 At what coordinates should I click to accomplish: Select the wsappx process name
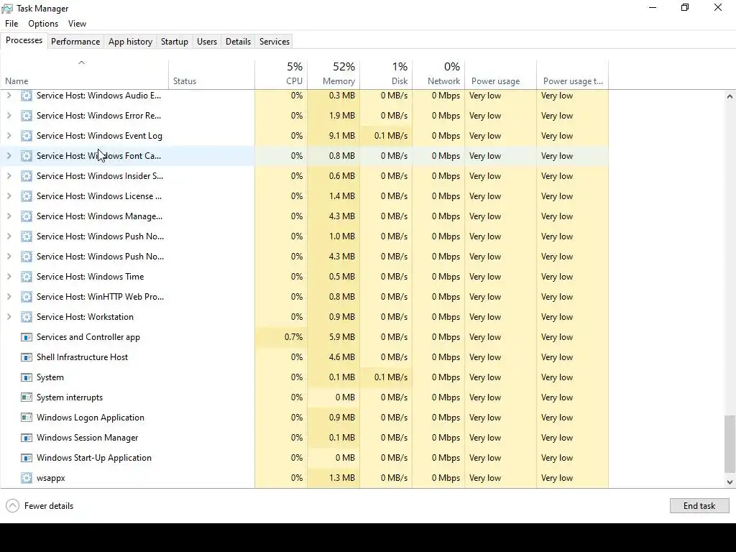point(51,478)
